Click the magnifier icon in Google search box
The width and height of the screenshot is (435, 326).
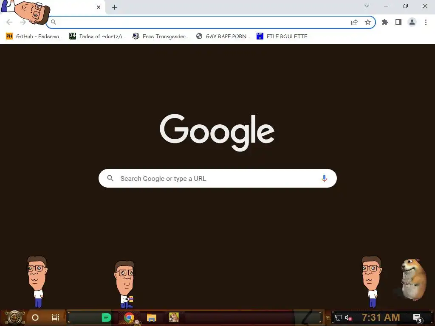click(110, 178)
